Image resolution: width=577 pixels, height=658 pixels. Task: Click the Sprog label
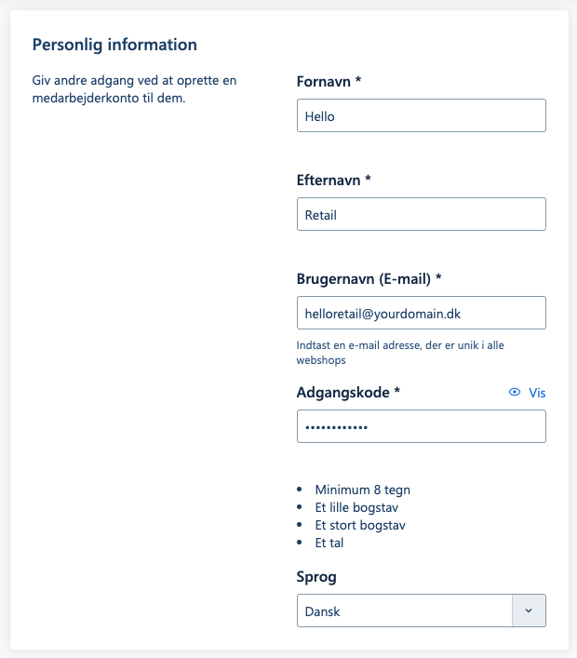pos(316,577)
